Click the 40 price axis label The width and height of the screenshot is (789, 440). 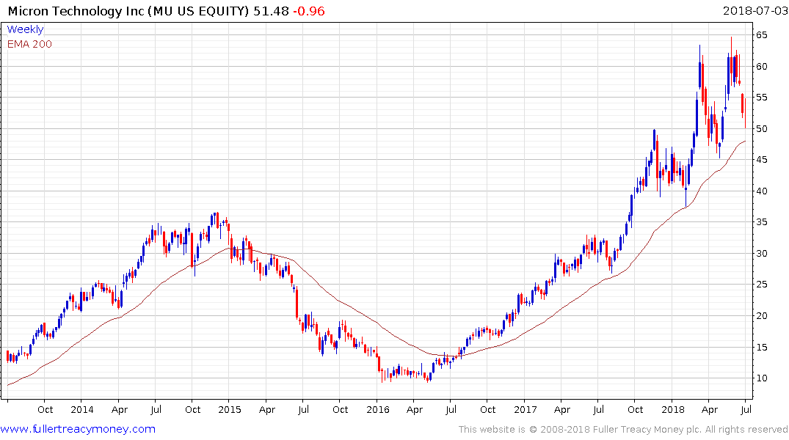[x=761, y=191]
